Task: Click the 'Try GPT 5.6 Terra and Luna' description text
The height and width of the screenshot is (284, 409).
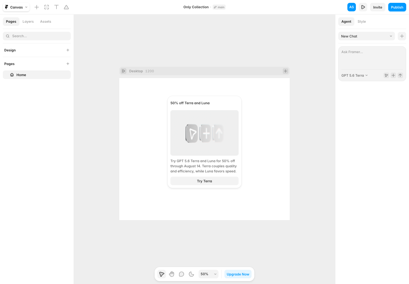Action: point(204,166)
